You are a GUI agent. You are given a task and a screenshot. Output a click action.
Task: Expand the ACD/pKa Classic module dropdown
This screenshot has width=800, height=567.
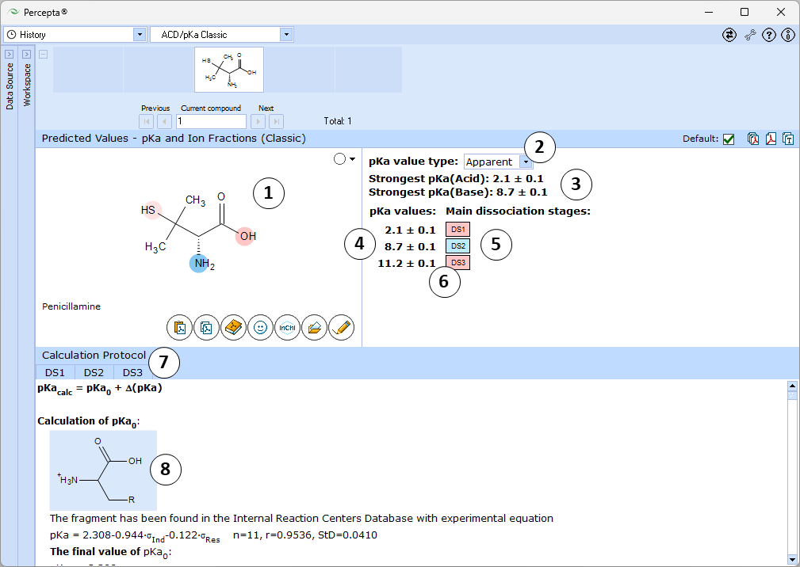click(x=286, y=35)
